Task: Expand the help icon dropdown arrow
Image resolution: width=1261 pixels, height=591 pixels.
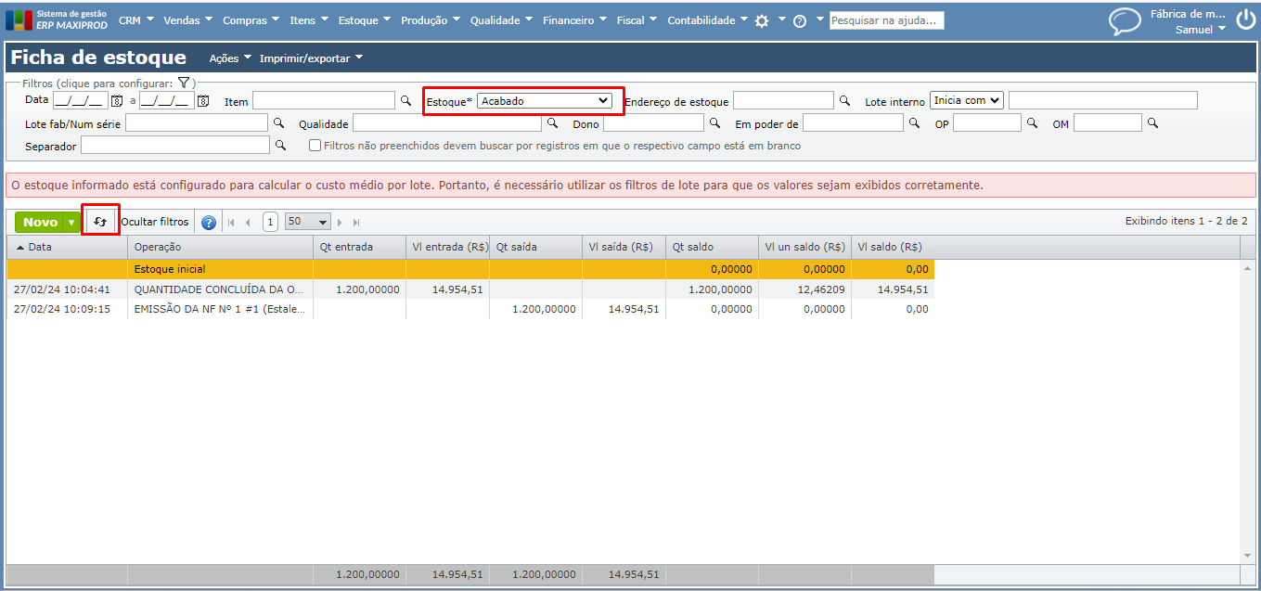Action: (819, 19)
